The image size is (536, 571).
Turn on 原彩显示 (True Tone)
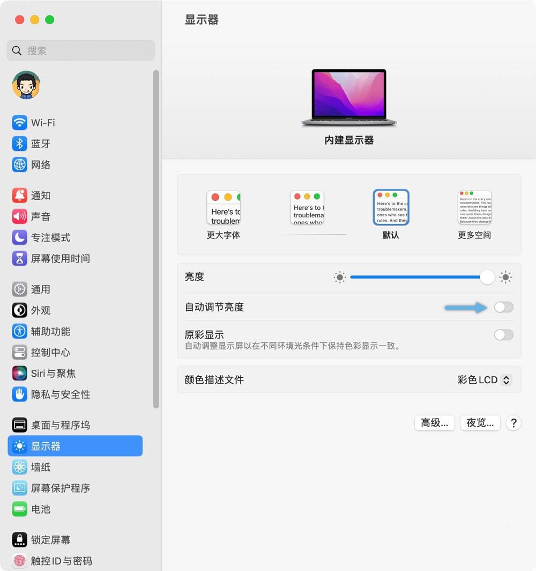[x=503, y=334]
